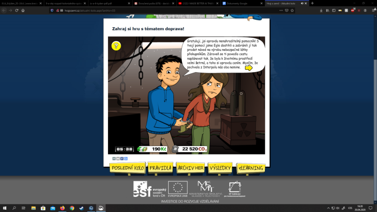Viewport: 377px width, 212px height.
Task: Mute the Hraj o zemi tab audio
Action: coord(302,3)
